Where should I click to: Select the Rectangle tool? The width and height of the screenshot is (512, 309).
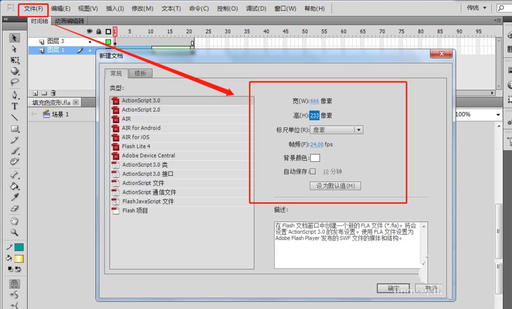coord(15,129)
